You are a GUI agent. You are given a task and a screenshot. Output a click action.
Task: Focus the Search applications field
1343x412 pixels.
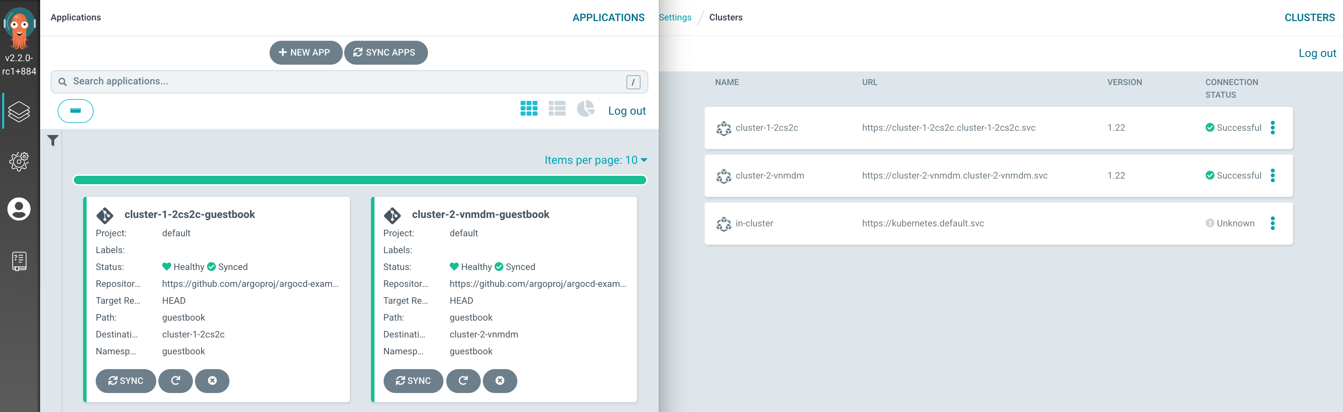point(344,81)
